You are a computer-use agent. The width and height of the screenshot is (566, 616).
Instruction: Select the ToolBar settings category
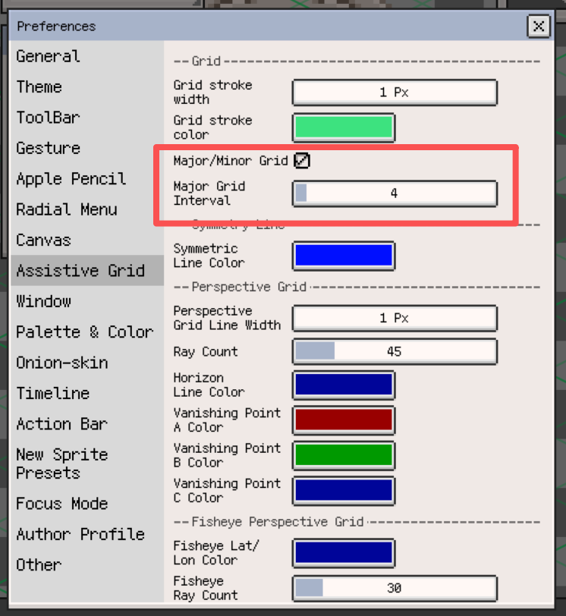coord(48,118)
